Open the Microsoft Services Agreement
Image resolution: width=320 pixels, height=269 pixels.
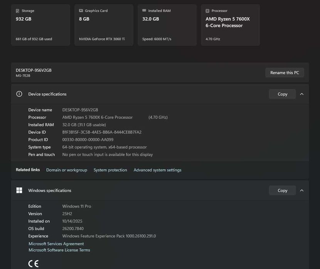click(x=56, y=244)
